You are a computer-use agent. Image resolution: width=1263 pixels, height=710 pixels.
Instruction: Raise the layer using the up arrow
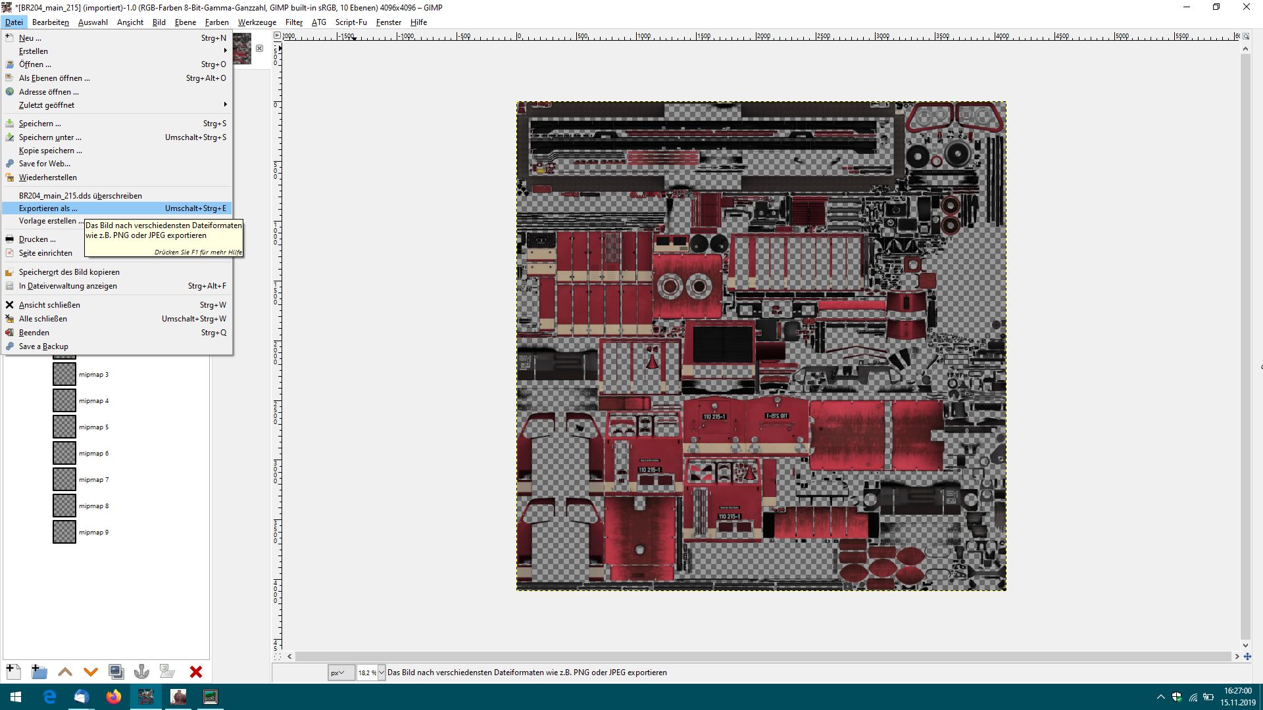tap(65, 671)
